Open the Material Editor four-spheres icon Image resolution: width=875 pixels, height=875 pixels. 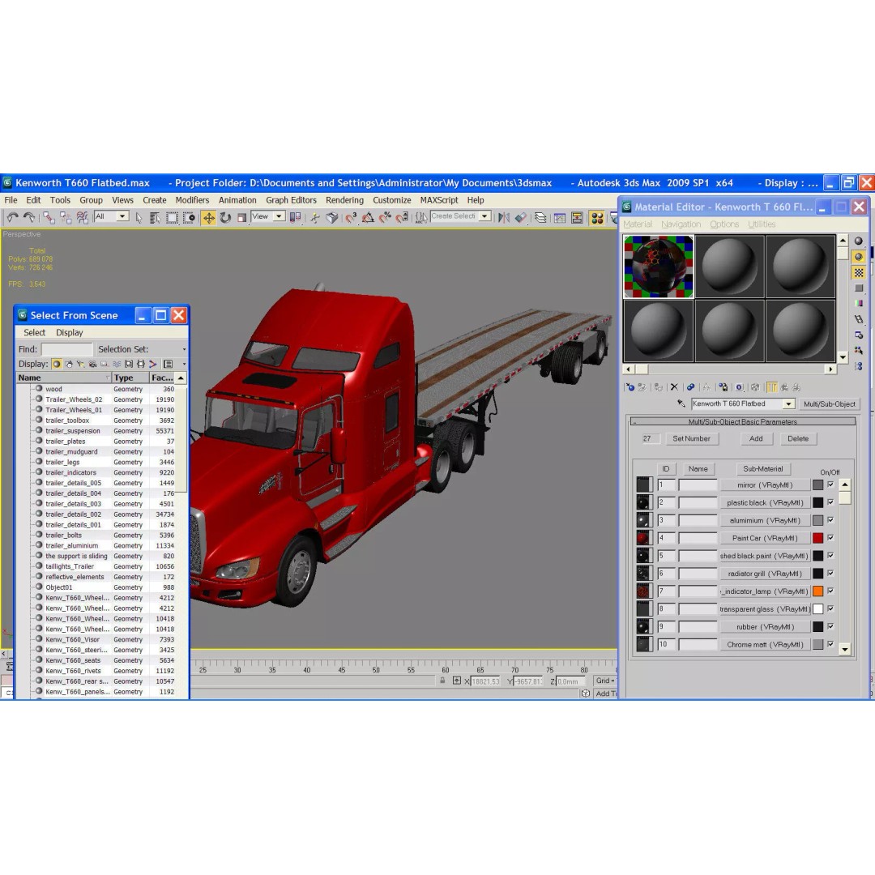(597, 218)
